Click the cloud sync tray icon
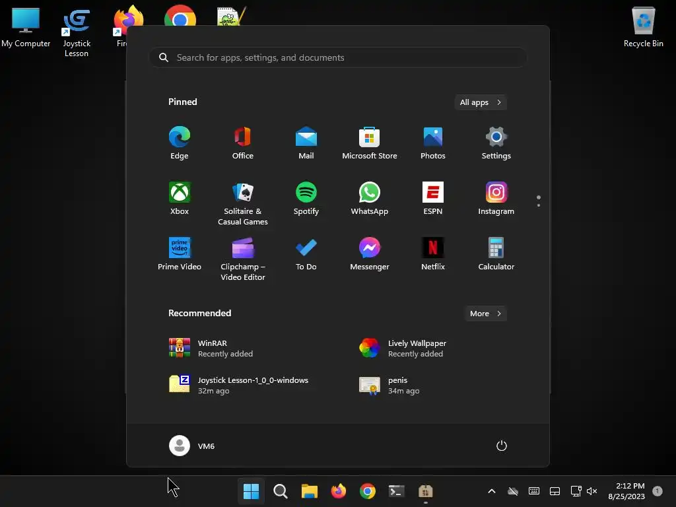This screenshot has width=676, height=507. tap(512, 491)
